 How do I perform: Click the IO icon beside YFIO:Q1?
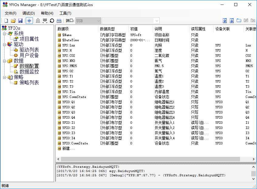(x=59, y=102)
